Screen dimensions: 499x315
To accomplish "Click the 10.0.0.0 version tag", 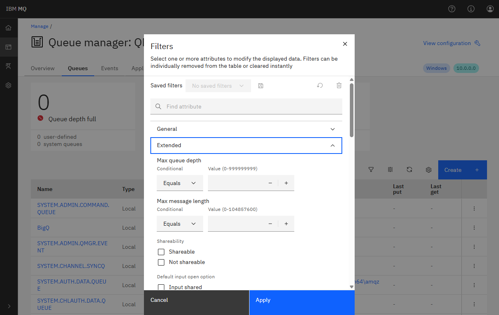I will point(466,68).
